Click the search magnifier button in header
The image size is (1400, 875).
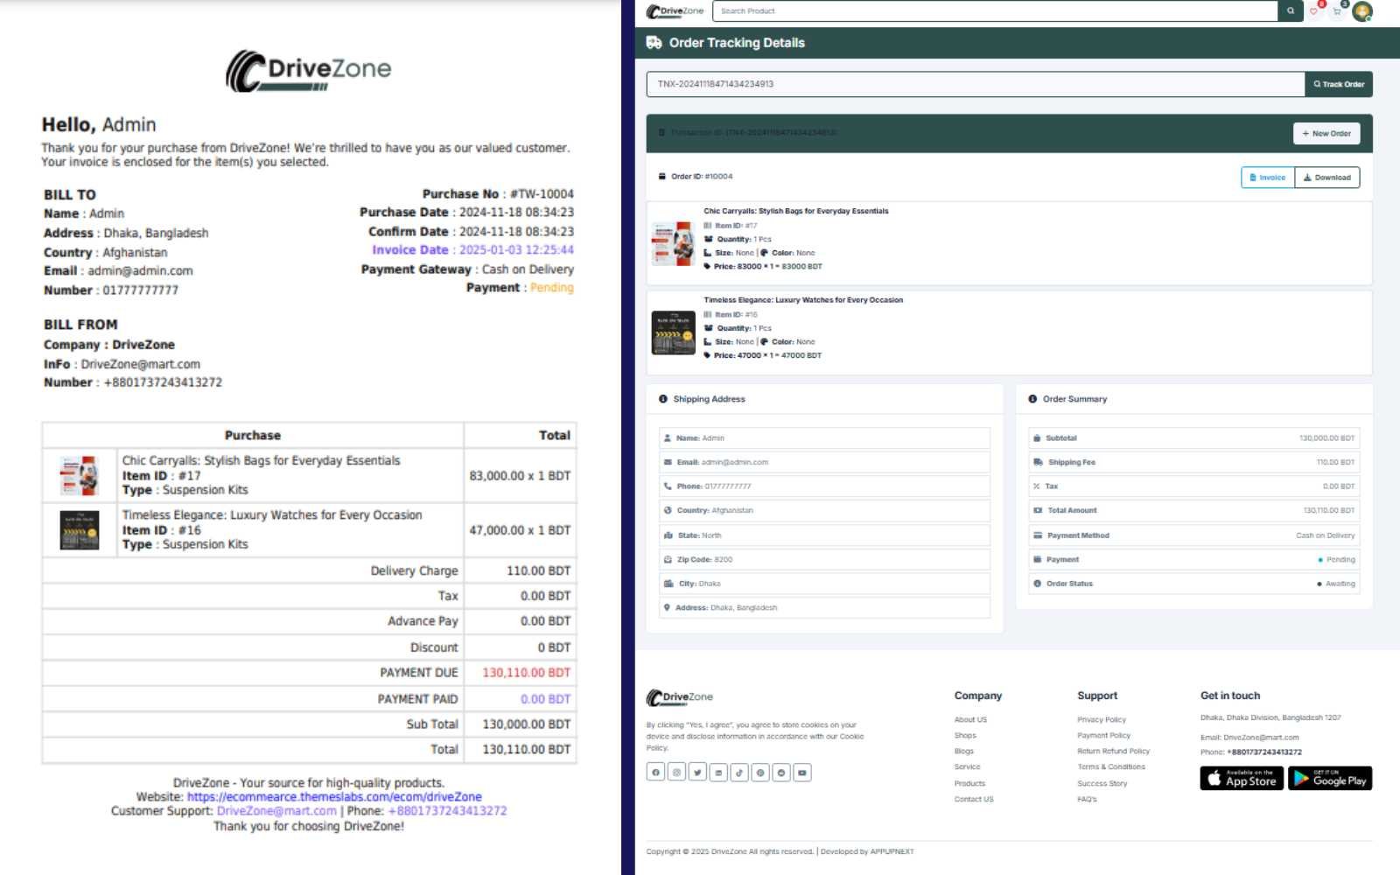coord(1290,10)
